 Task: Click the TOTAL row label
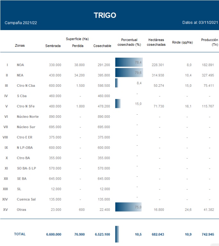tap(20, 234)
